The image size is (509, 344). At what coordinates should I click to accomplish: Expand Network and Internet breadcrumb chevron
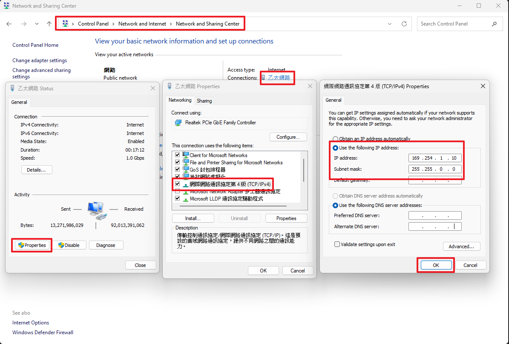tap(171, 24)
